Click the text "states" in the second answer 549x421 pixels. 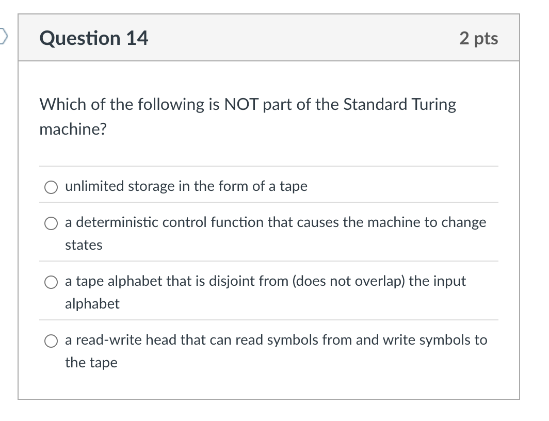point(83,245)
